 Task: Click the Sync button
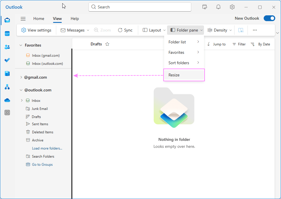[125, 30]
